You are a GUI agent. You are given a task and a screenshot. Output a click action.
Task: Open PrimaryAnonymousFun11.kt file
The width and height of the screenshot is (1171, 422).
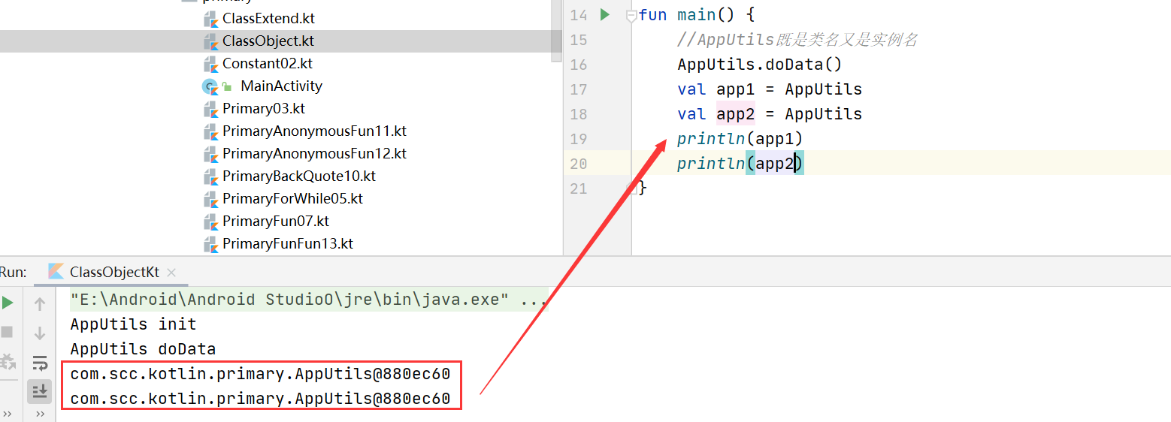(x=314, y=131)
